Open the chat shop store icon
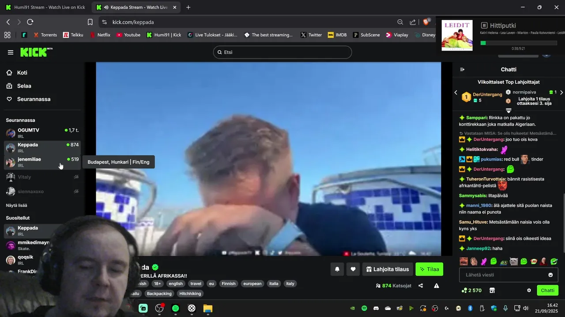 pyautogui.click(x=492, y=291)
